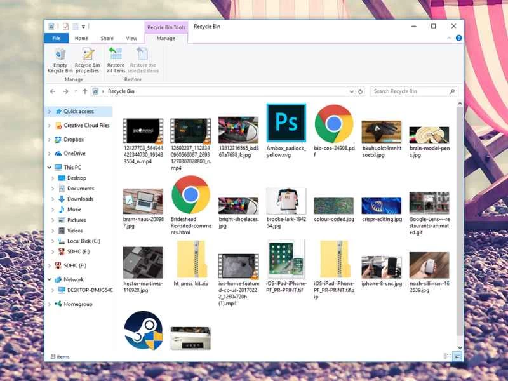The height and width of the screenshot is (381, 508).
Task: Click the refresh icon in the address bar
Action: pyautogui.click(x=361, y=91)
